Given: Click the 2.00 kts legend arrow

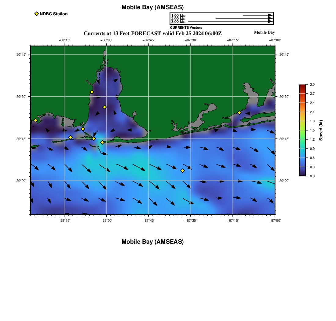Looking at the screenshot, I should coord(244,19).
